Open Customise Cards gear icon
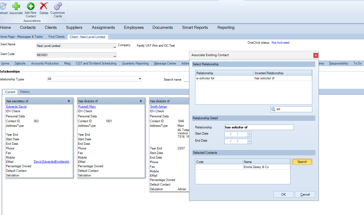Viewport: 364px width, 215px height. click(58, 6)
